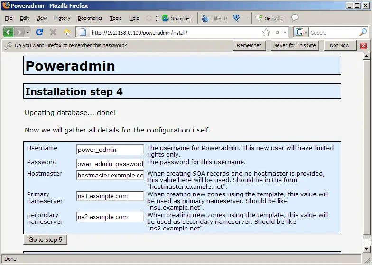Click the scrollbar down arrow

(366, 249)
